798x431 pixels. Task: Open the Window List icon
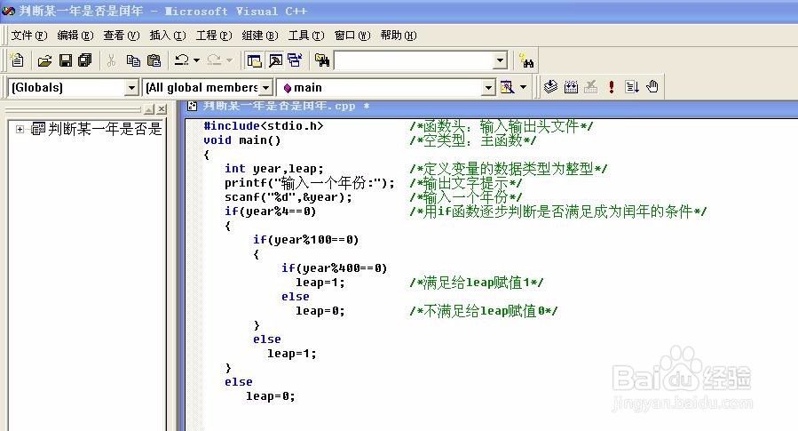(295, 60)
